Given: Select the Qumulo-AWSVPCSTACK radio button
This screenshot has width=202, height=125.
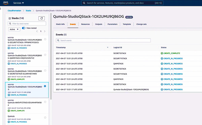Looking at the screenshot, I should 45,102.
